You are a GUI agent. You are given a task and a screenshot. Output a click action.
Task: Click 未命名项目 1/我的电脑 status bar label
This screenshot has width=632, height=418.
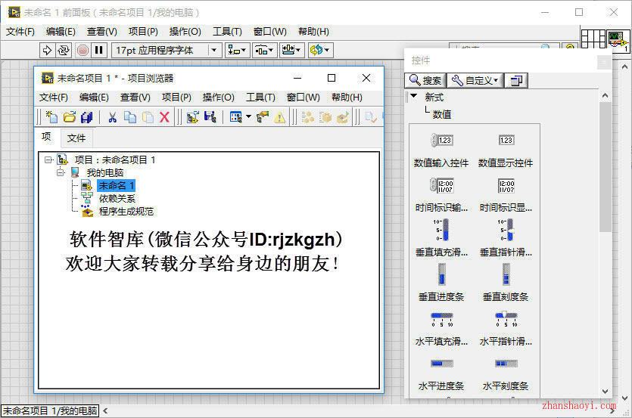(50, 411)
